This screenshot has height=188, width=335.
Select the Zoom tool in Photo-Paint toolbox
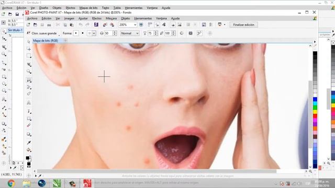pyautogui.click(x=29, y=72)
